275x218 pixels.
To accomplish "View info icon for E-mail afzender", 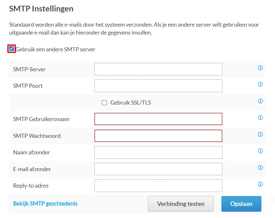I will click(x=260, y=168).
